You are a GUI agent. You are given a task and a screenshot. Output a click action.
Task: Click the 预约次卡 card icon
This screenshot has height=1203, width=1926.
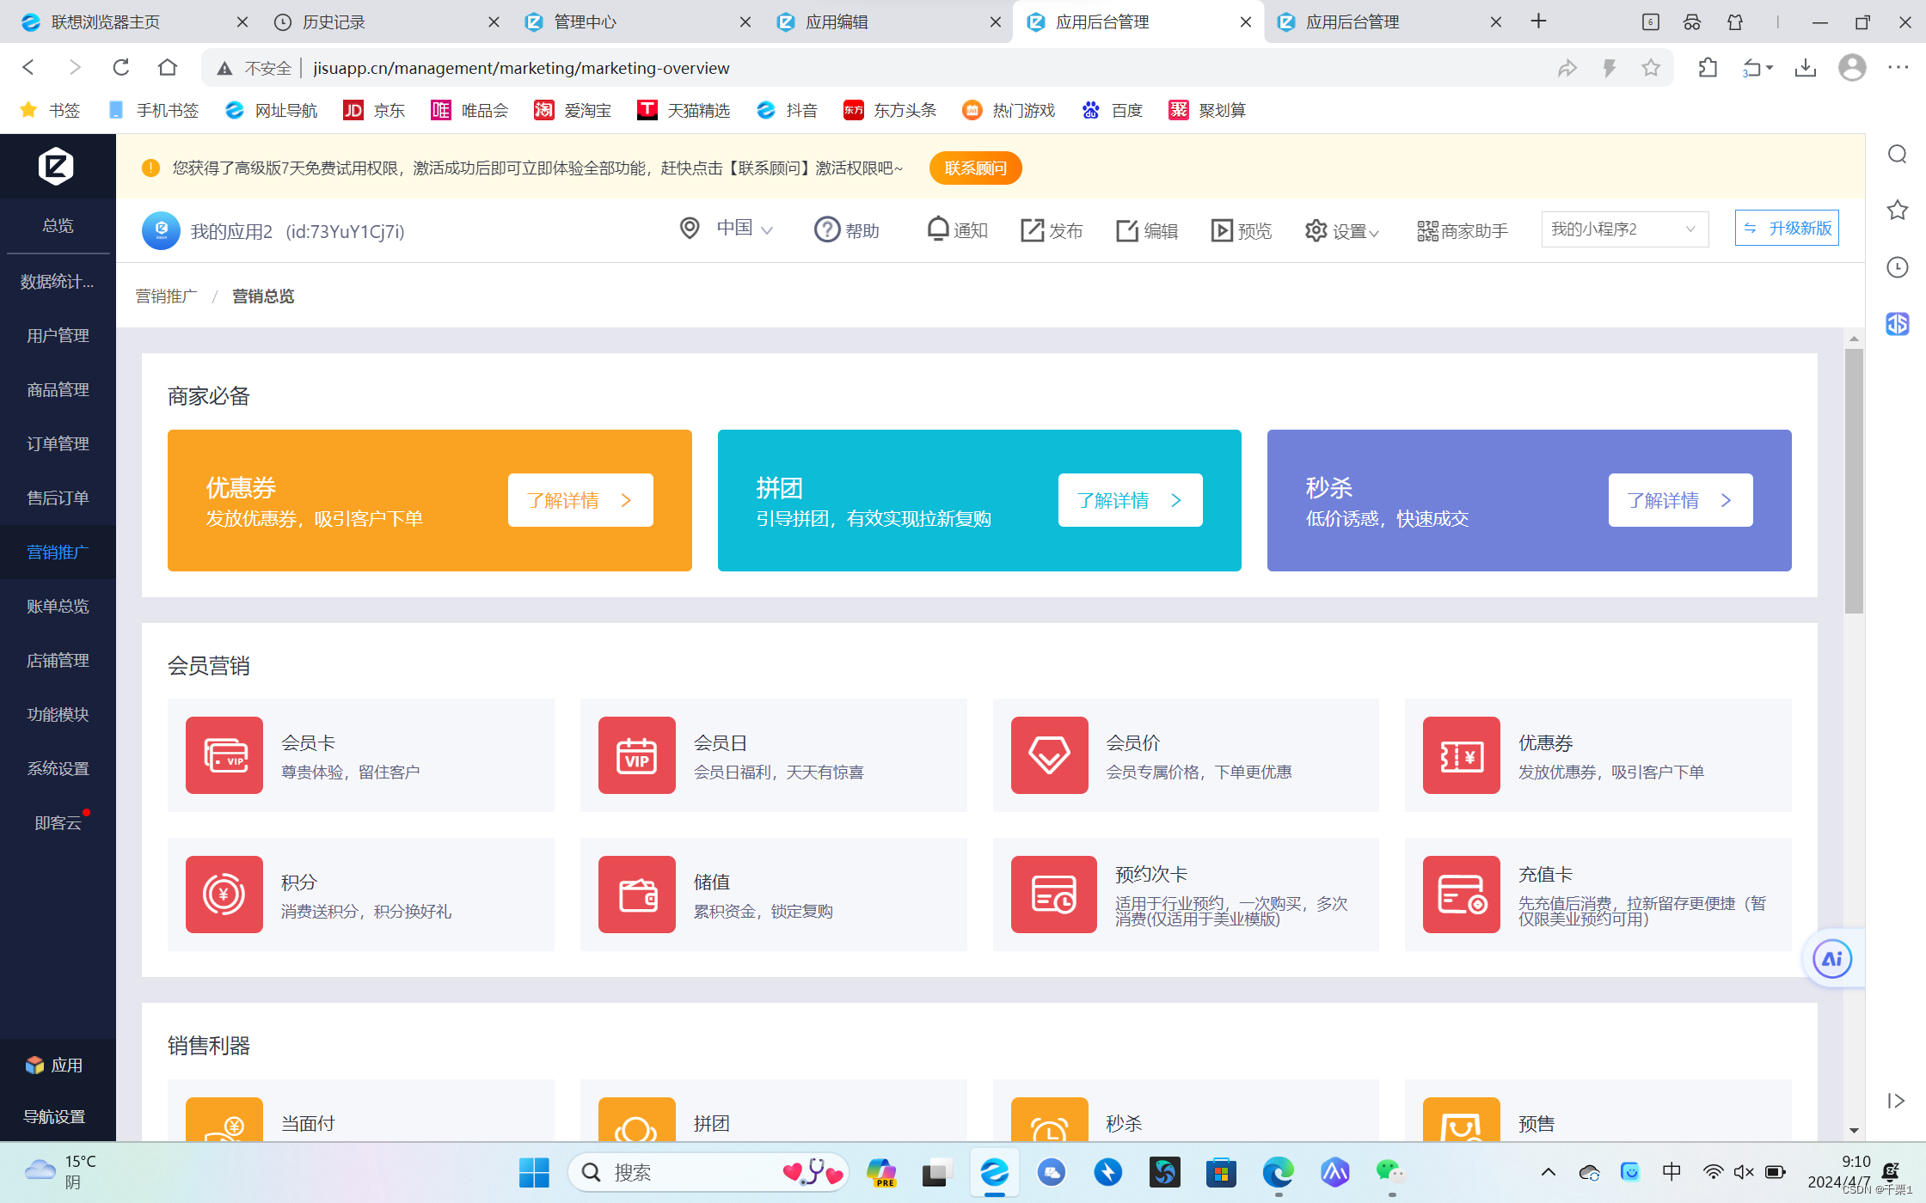point(1053,895)
